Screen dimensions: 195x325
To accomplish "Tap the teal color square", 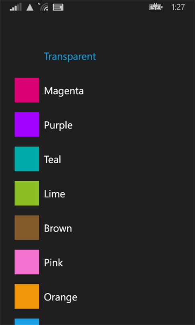I will (x=27, y=159).
